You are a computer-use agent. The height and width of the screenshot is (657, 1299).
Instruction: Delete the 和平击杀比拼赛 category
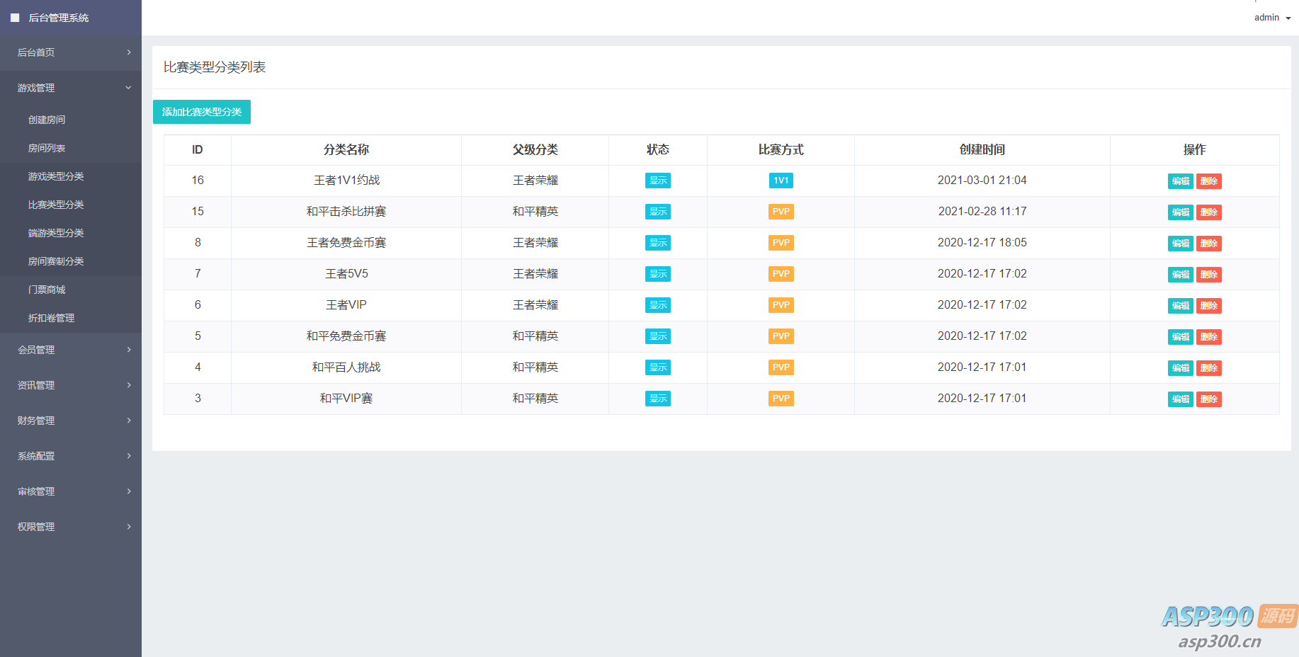pyautogui.click(x=1208, y=212)
